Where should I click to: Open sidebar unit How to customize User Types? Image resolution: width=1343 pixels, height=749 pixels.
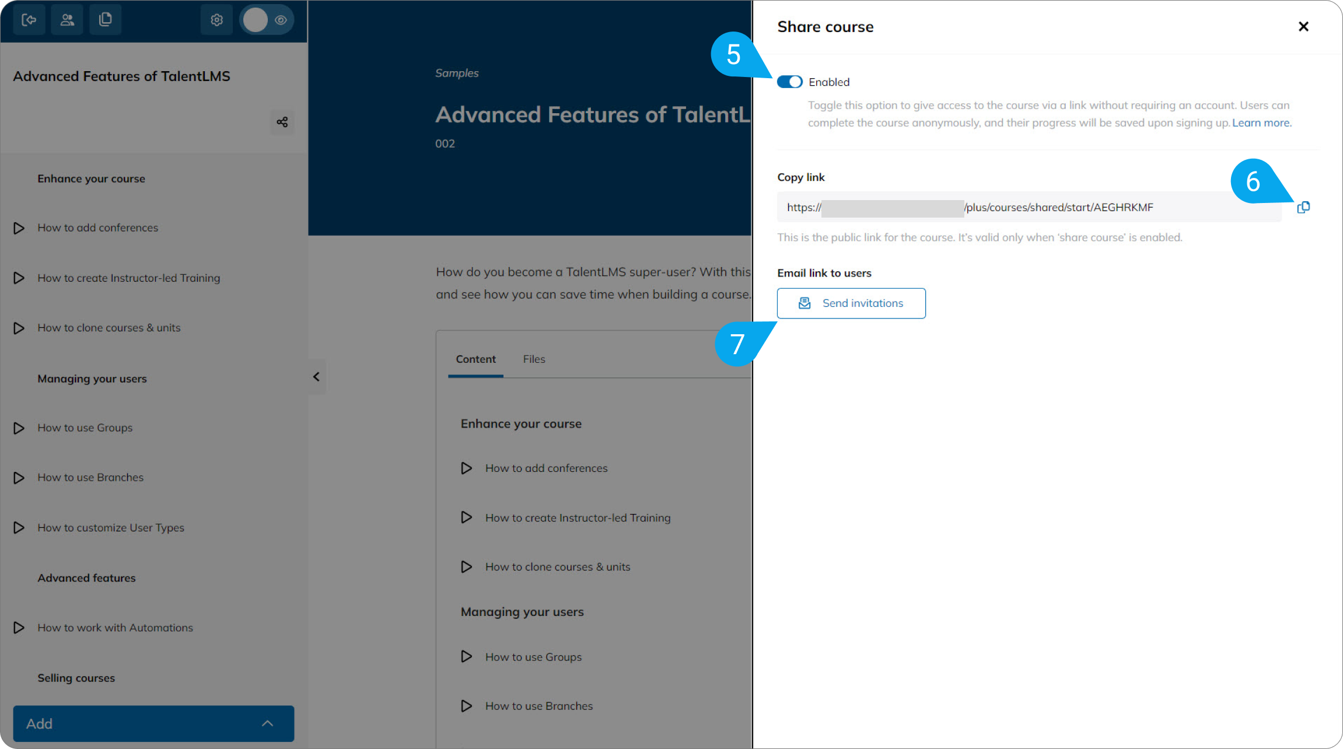tap(110, 527)
